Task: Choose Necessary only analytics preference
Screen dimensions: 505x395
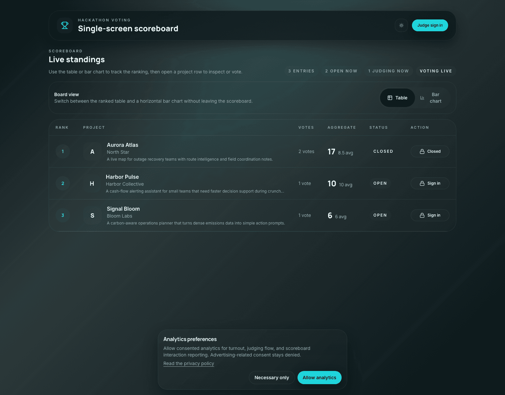Action: click(272, 378)
